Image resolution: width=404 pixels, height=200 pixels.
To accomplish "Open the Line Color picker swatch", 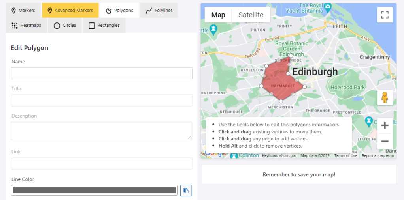I will pos(94,191).
